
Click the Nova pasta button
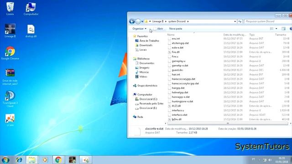pyautogui.click(x=176, y=29)
